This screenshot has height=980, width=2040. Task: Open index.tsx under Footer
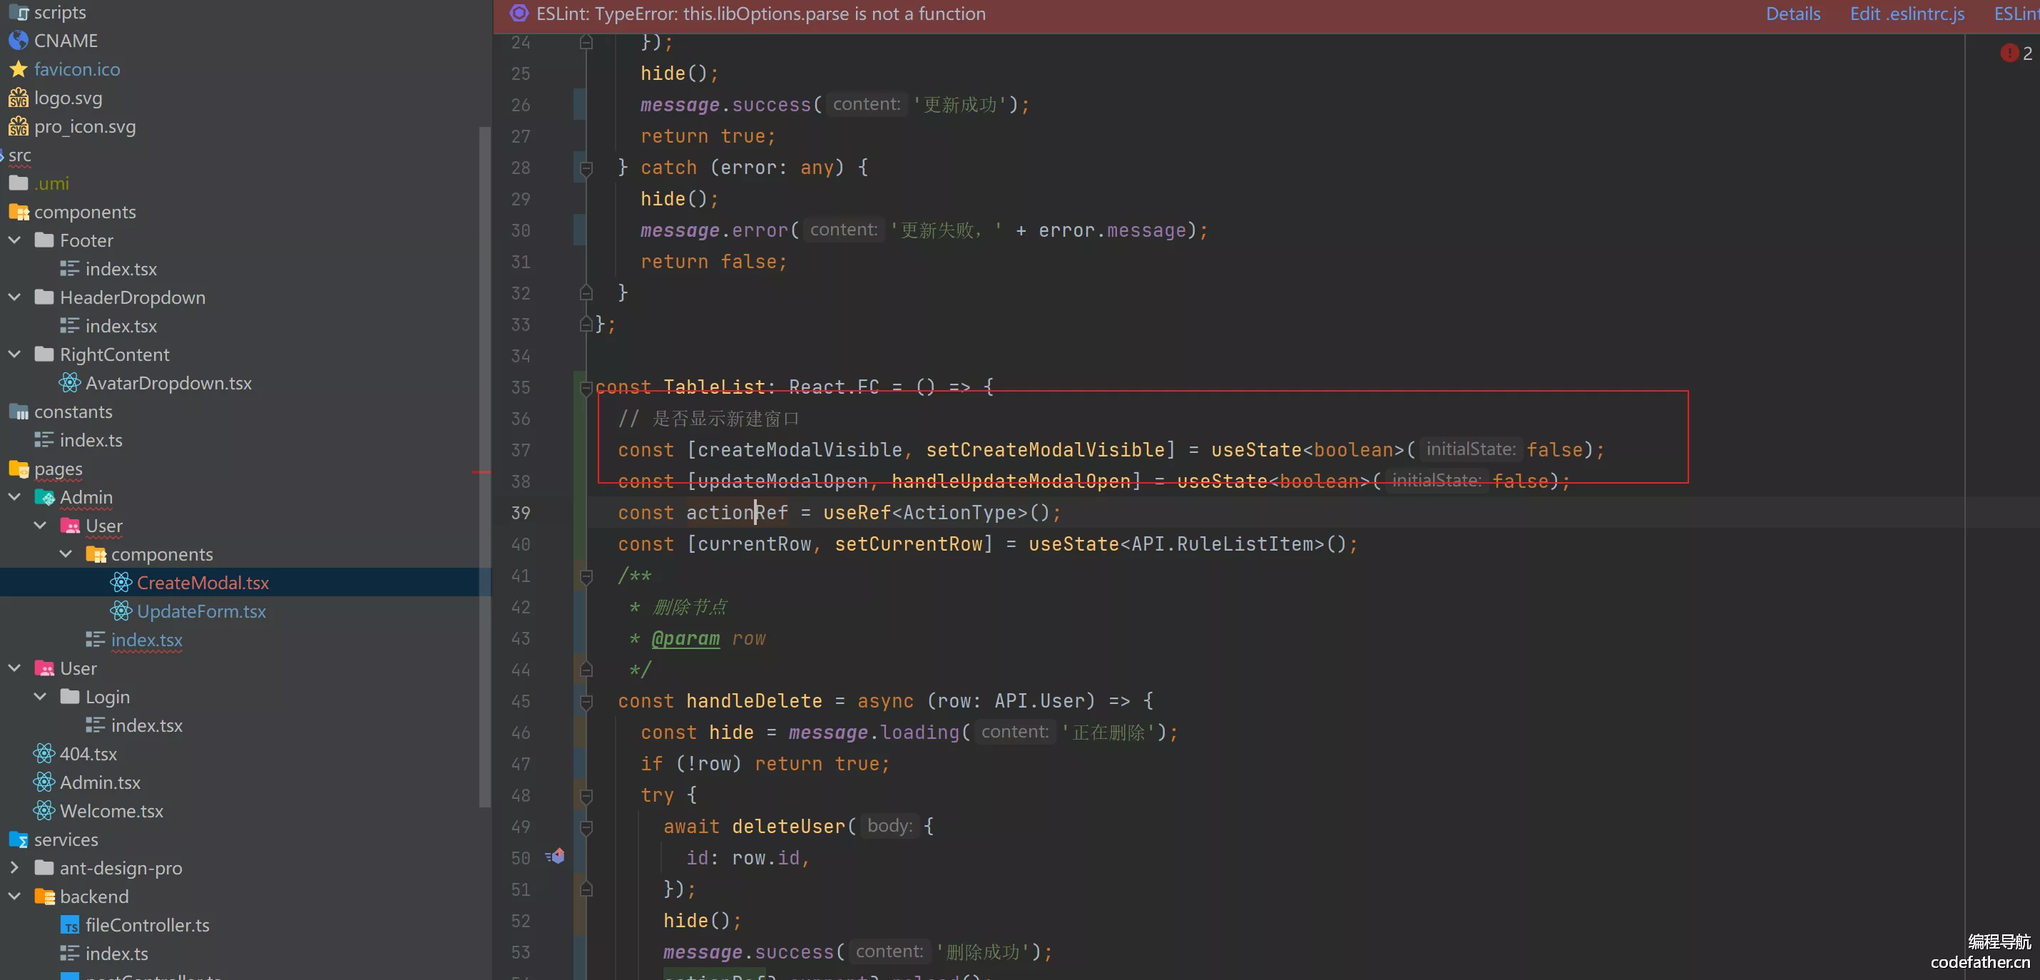click(108, 268)
